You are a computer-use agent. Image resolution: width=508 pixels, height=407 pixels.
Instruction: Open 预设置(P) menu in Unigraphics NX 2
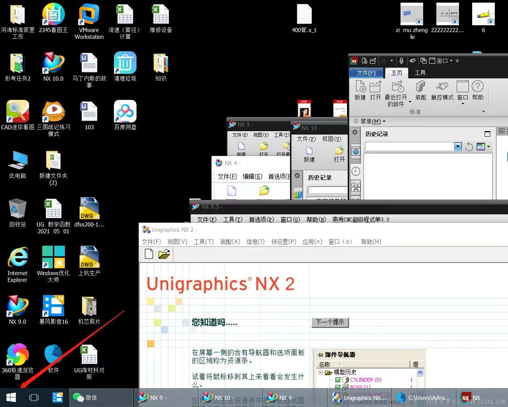coord(284,242)
